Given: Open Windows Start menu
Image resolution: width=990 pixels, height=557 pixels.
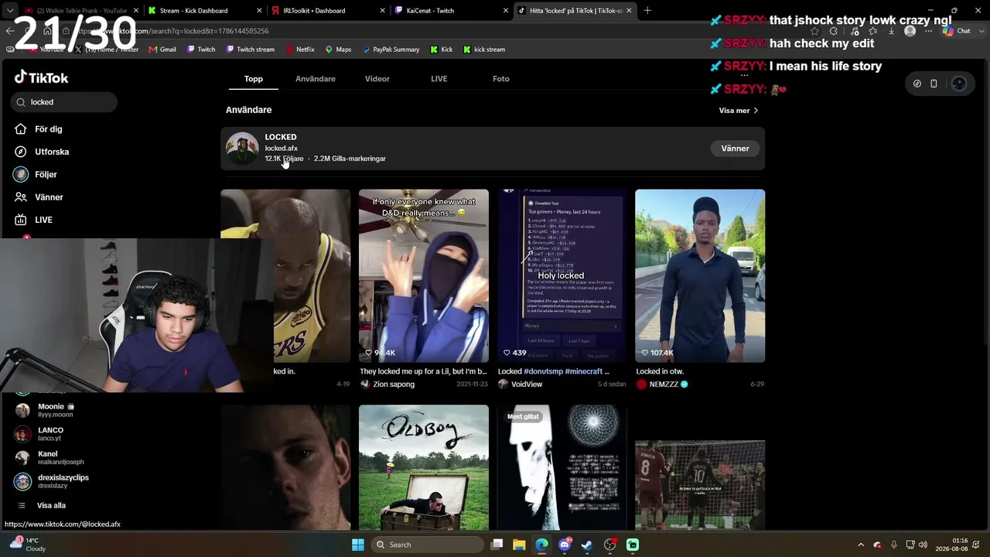Looking at the screenshot, I should coord(357,545).
